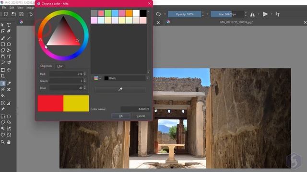Increase Blue value with stepper arrow
This screenshot has width=307, height=172.
tap(85, 87)
